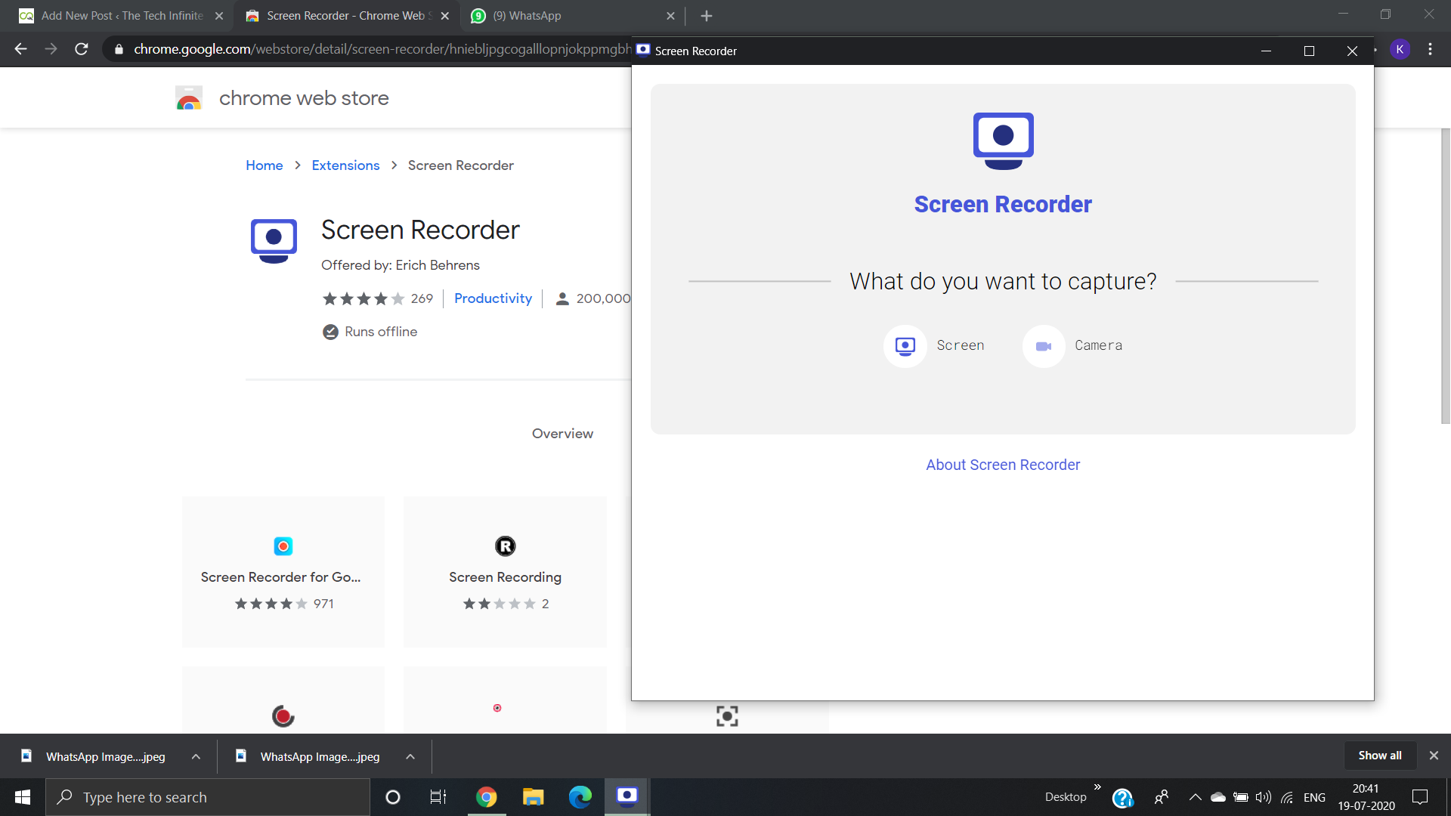
Task: Click ENG language indicator
Action: 1314,797
